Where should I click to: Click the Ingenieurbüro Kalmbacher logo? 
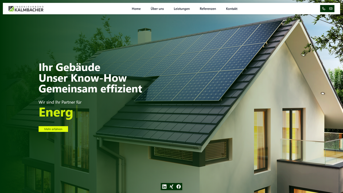point(26,9)
